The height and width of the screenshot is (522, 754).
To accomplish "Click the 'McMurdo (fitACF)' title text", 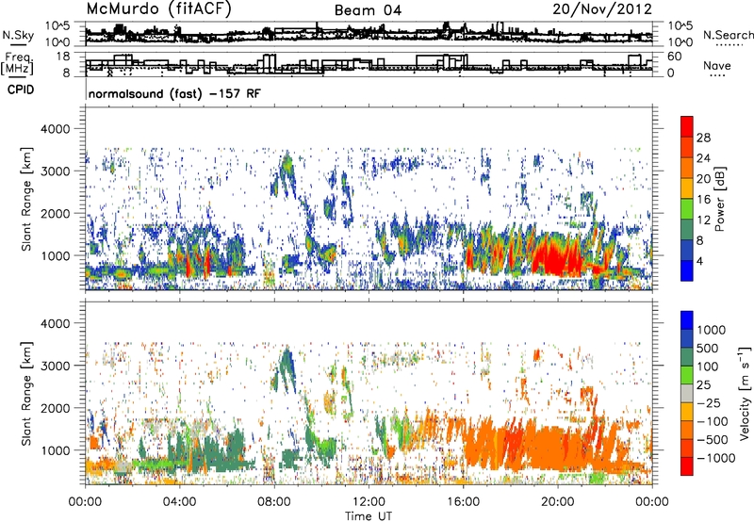I will point(158,9).
